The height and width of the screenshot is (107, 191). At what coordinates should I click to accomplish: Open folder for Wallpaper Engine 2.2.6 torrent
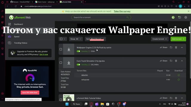171,48
